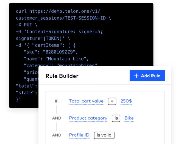Click the AND label beside Profile ID
This screenshot has height=144, width=179.
[x=57, y=135]
